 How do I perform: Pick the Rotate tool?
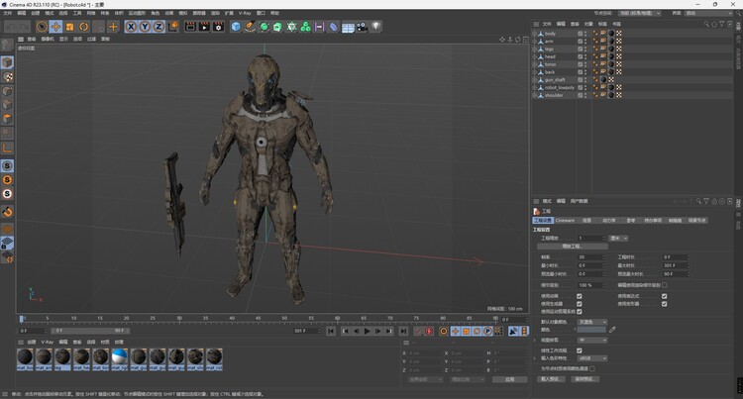tap(84, 27)
